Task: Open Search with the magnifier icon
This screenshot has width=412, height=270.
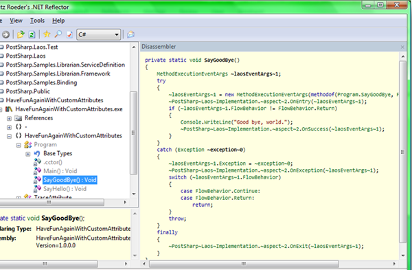Action: click(x=58, y=34)
